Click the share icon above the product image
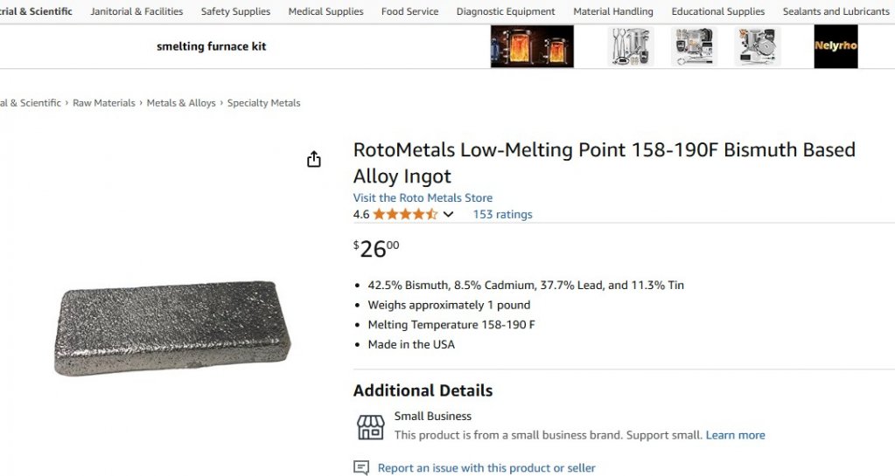895x476 pixels. (x=313, y=159)
